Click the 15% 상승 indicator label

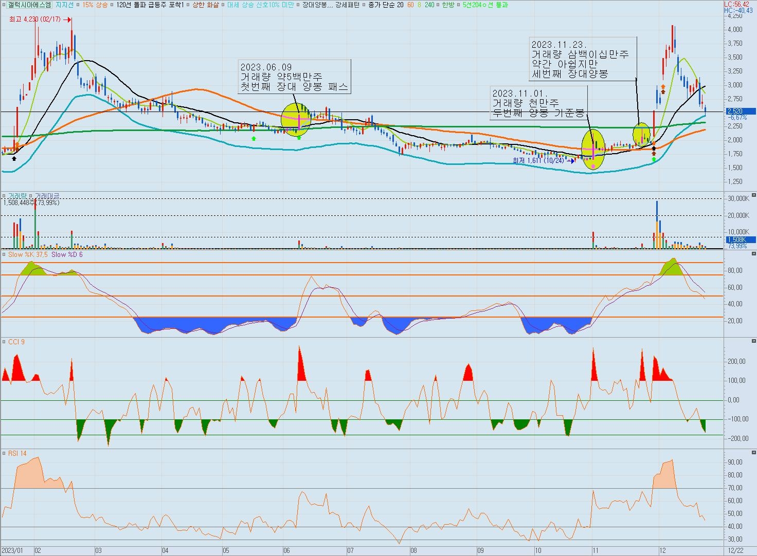coord(95,5)
